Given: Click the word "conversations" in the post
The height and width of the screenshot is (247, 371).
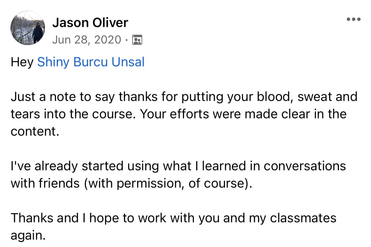Looking at the screenshot, I should pyautogui.click(x=305, y=166).
